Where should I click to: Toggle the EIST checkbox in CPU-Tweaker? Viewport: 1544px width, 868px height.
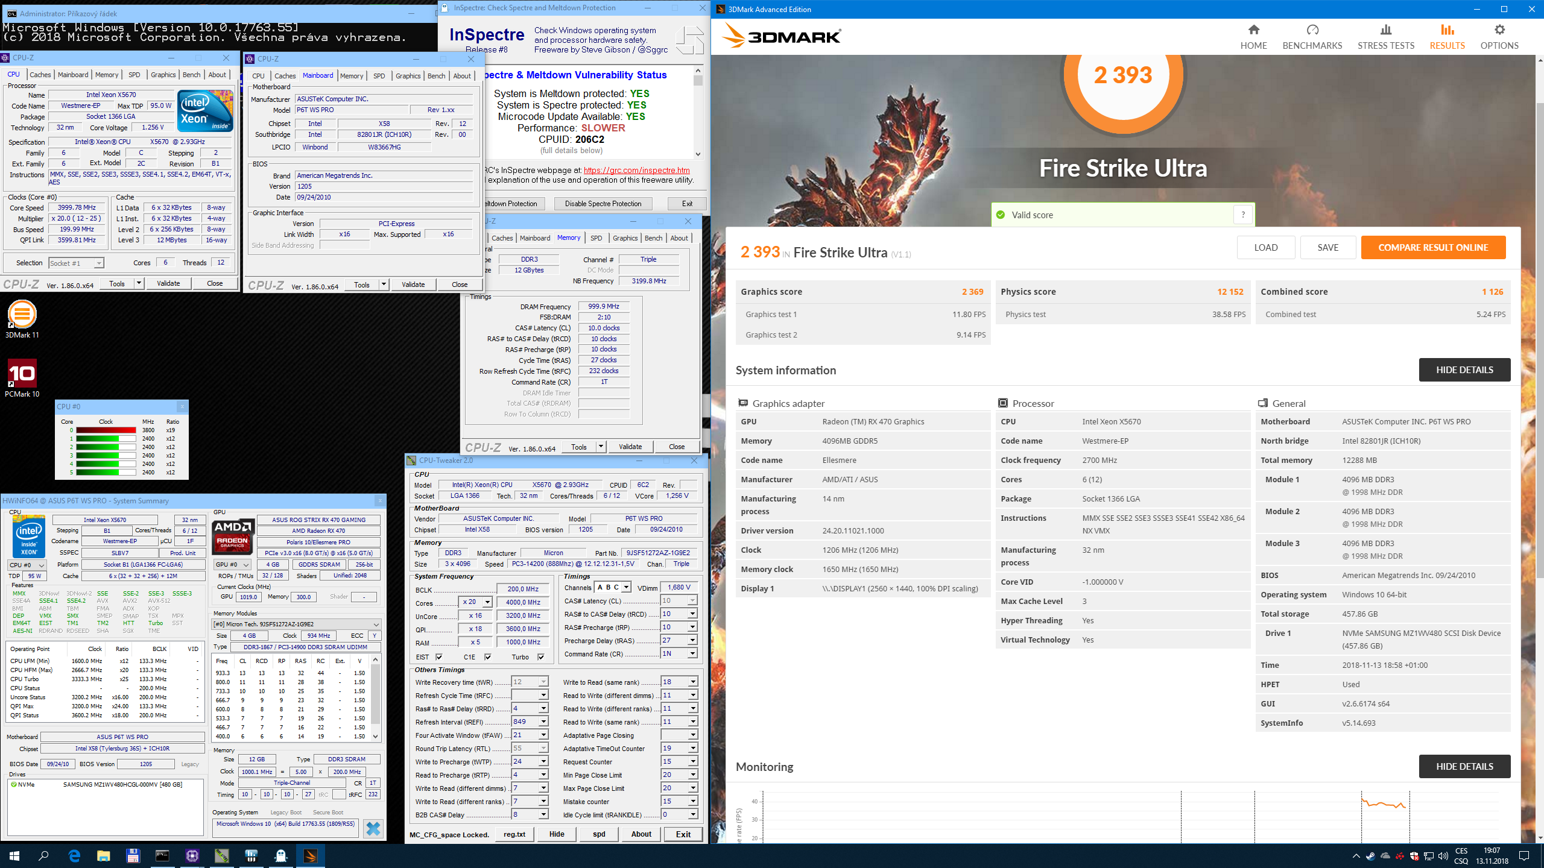point(439,657)
